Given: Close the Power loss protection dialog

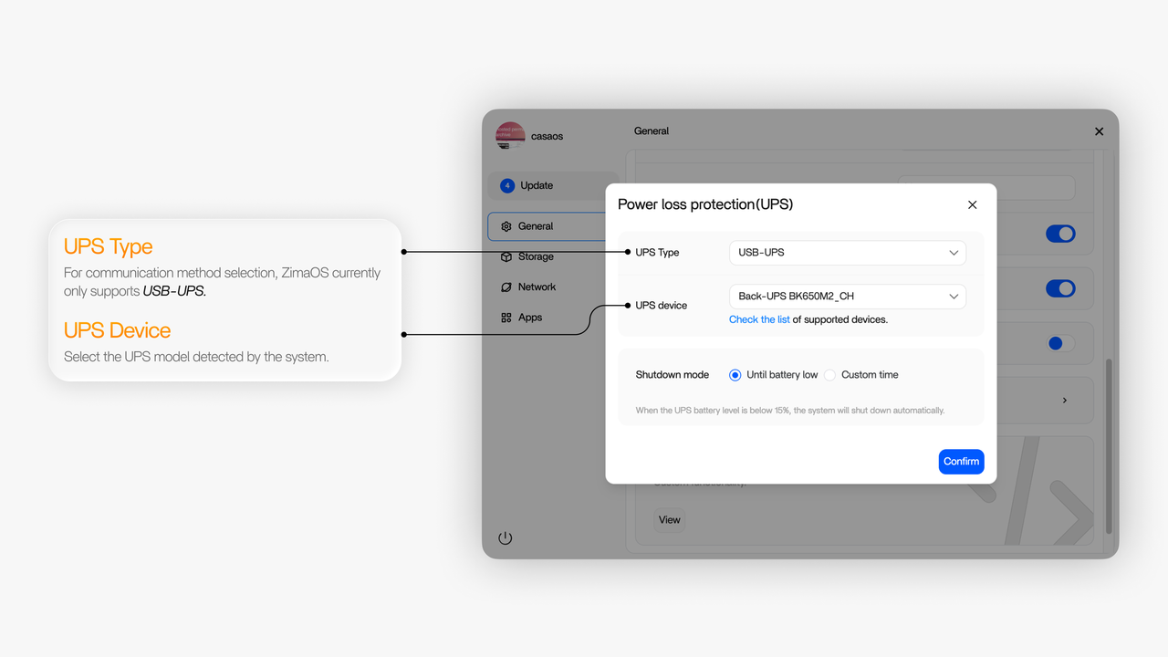Looking at the screenshot, I should click(972, 205).
